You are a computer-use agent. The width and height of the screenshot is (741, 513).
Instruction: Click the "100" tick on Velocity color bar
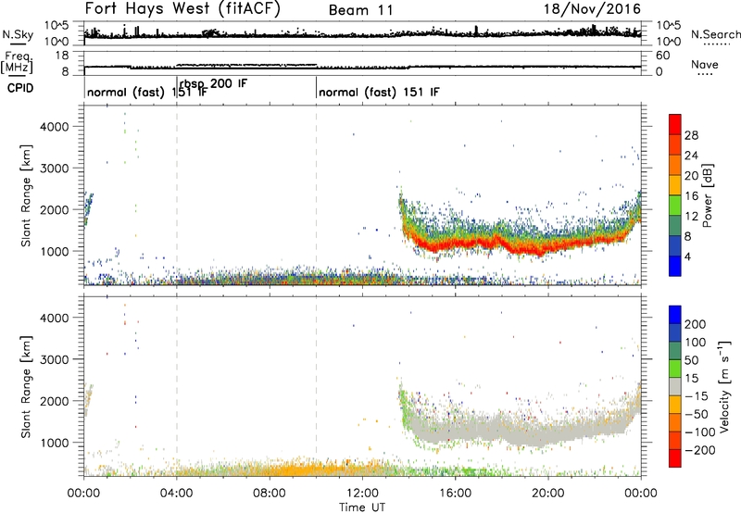[696, 343]
